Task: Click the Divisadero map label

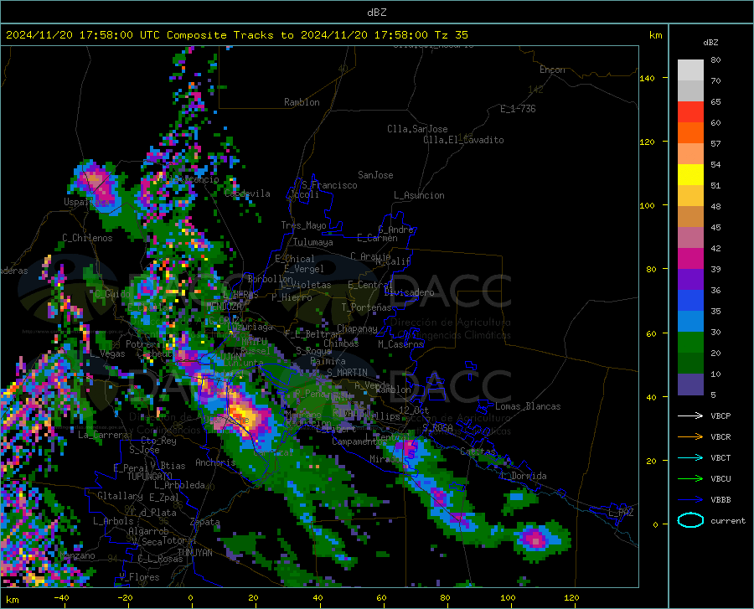Action: tap(409, 292)
